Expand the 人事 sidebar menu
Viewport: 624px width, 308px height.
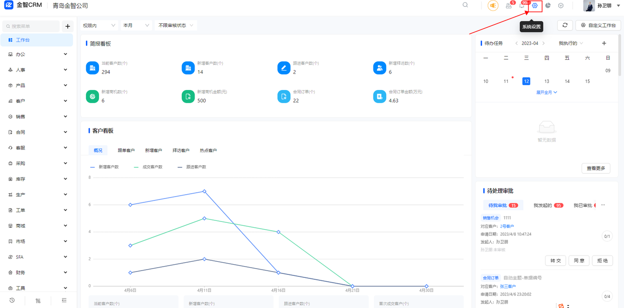pyautogui.click(x=38, y=70)
